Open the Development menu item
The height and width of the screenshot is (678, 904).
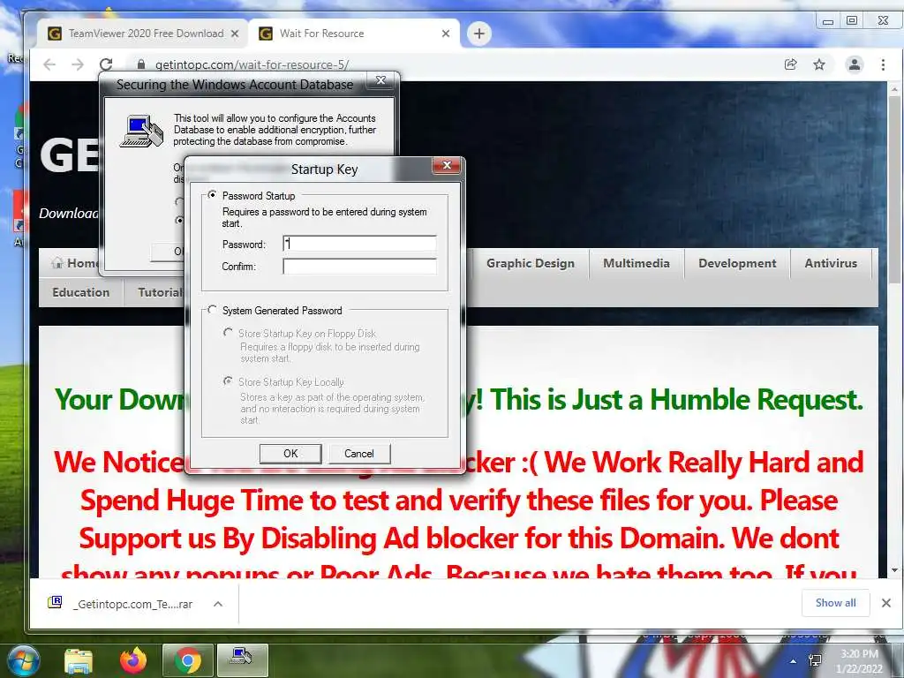(x=737, y=263)
